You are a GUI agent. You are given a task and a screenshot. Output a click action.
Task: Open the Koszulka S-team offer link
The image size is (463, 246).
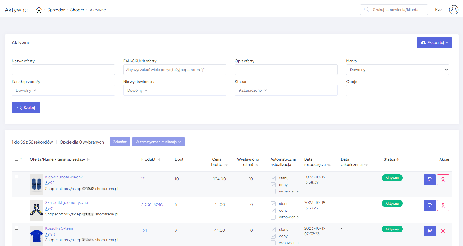click(x=59, y=228)
